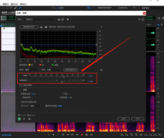This screenshot has height=138, width=164.
Task: Click the 63 % noise reduction value
Action: click(90, 76)
